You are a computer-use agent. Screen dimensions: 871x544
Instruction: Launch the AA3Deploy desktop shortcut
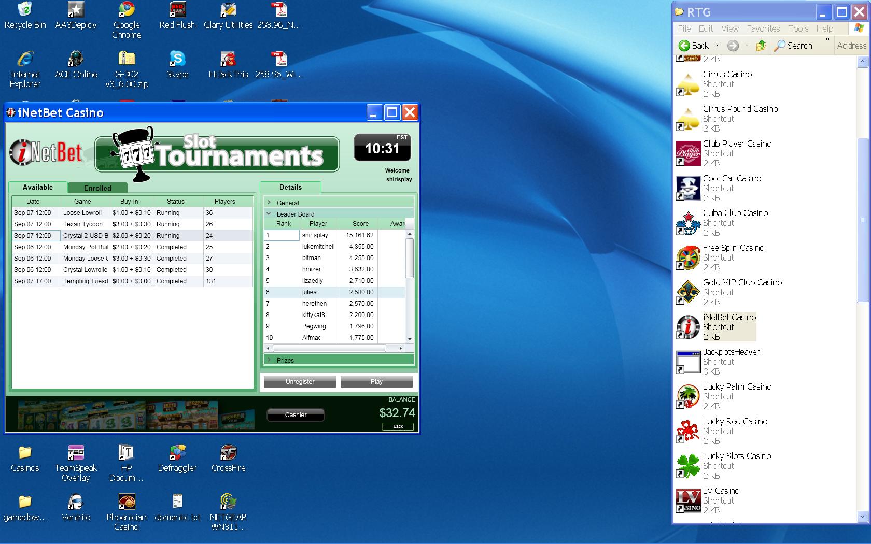pyautogui.click(x=76, y=16)
